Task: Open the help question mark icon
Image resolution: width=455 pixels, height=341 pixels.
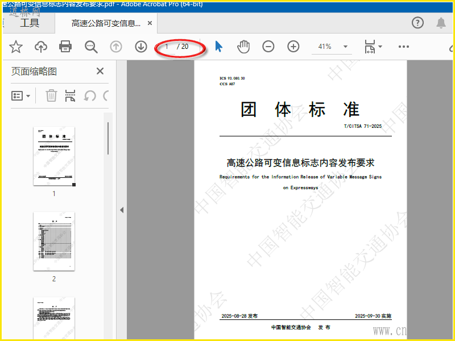Action: tap(417, 23)
